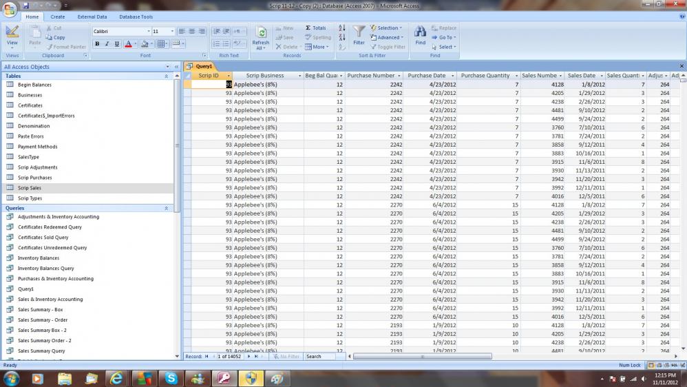Switch to the External Data ribbon tab
Screen dimensions: 687x387
pos(92,17)
